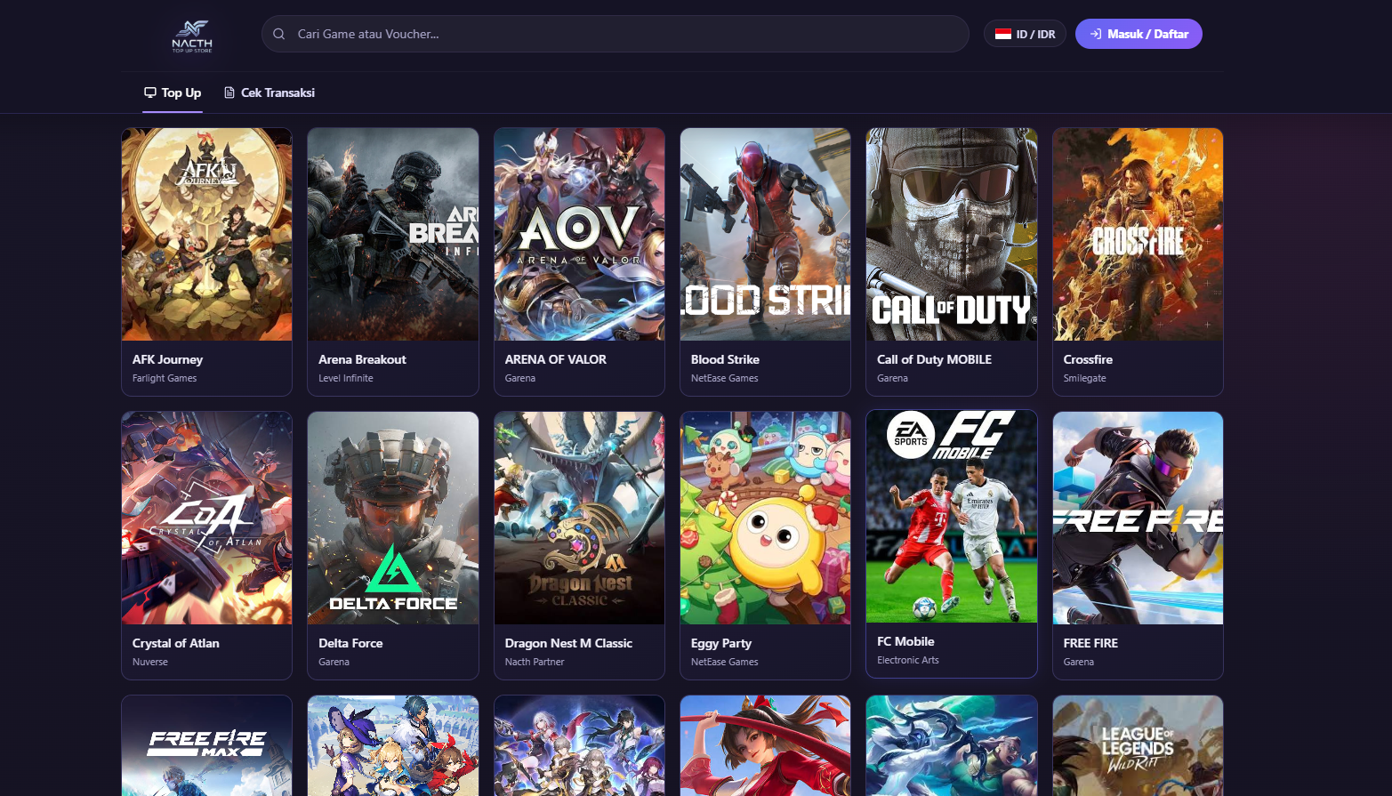Click the Farlight Games publisher label
Image resolution: width=1392 pixels, height=796 pixels.
click(165, 378)
